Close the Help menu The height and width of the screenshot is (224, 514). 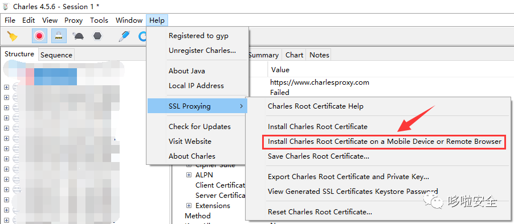(157, 20)
